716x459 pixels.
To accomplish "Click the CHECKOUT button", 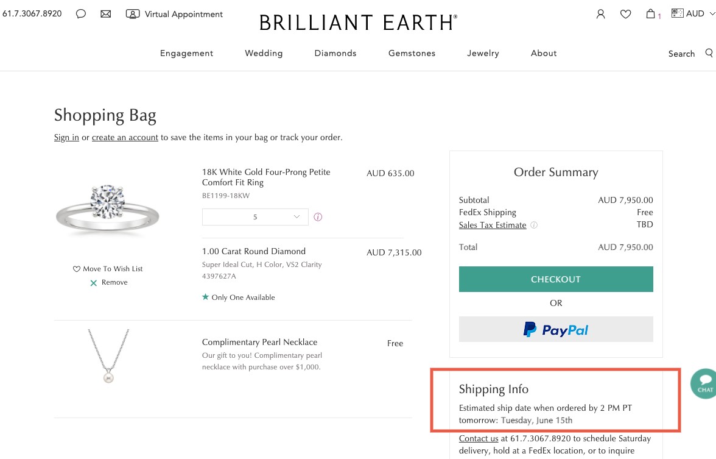I will pos(555,279).
